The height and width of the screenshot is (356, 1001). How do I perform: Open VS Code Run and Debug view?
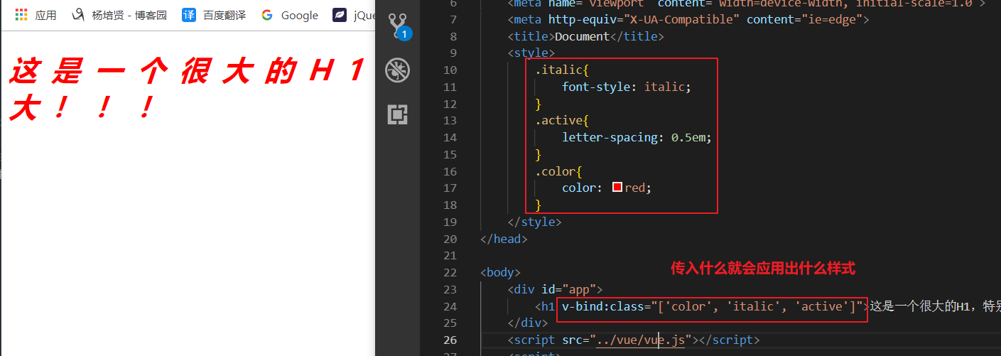point(398,70)
